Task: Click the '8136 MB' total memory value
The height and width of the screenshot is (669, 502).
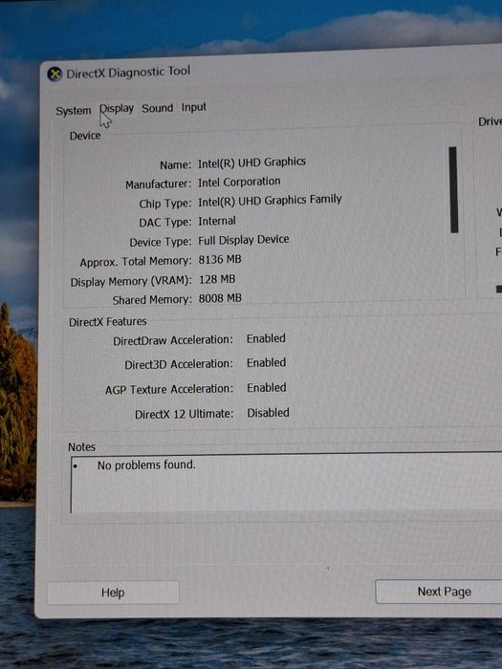Action: click(x=220, y=259)
